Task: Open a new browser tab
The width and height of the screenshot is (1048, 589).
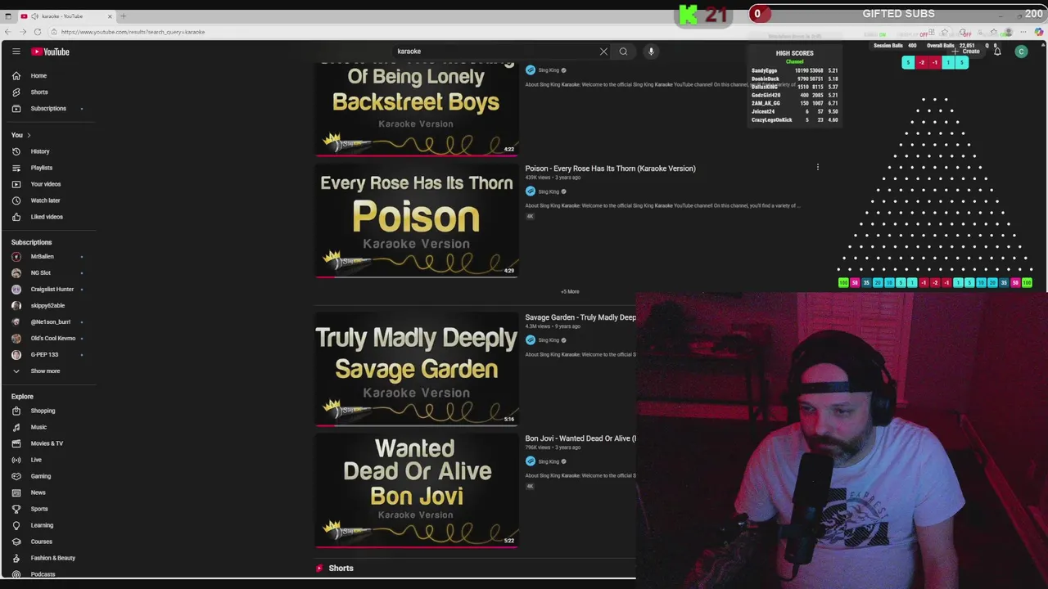Action: (x=123, y=16)
